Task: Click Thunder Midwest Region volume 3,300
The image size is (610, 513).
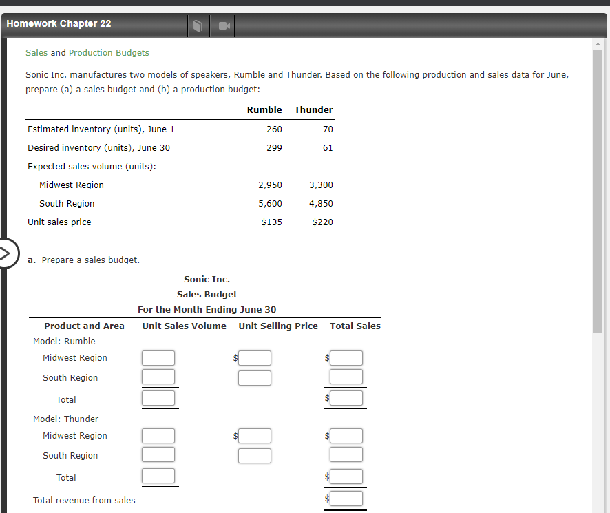Action: (322, 185)
